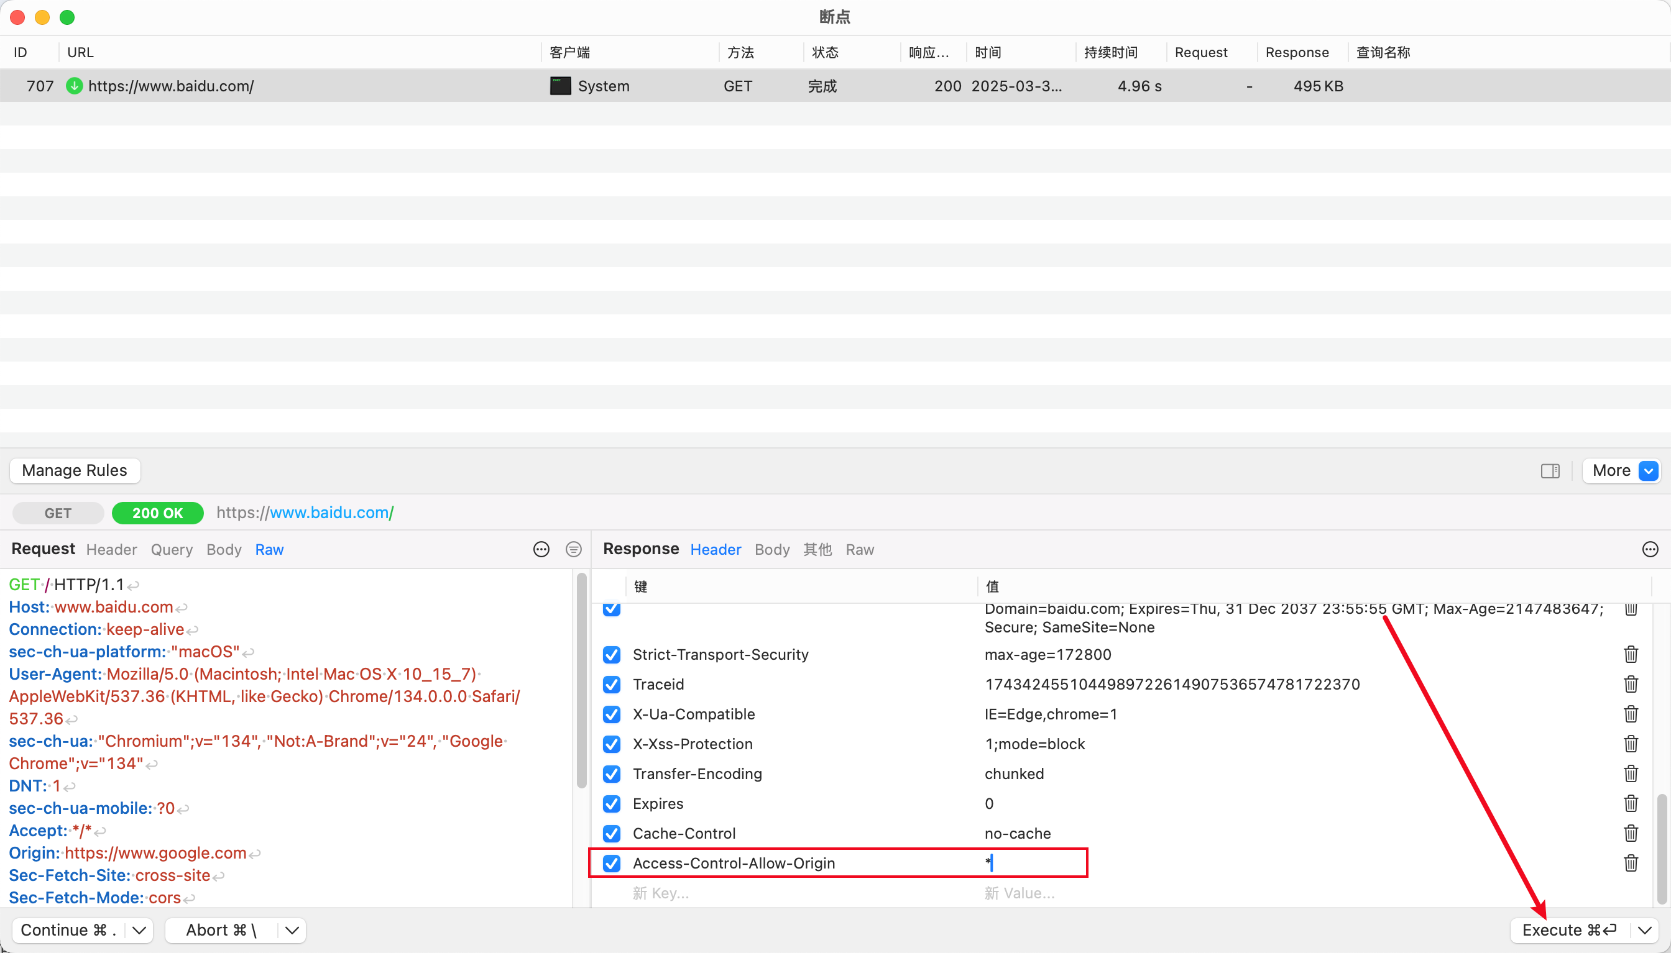Uncheck the Access-Control-Allow-Origin header checkbox

coord(612,864)
